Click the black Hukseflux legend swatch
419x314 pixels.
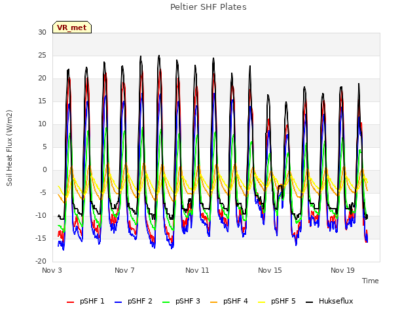(309, 302)
